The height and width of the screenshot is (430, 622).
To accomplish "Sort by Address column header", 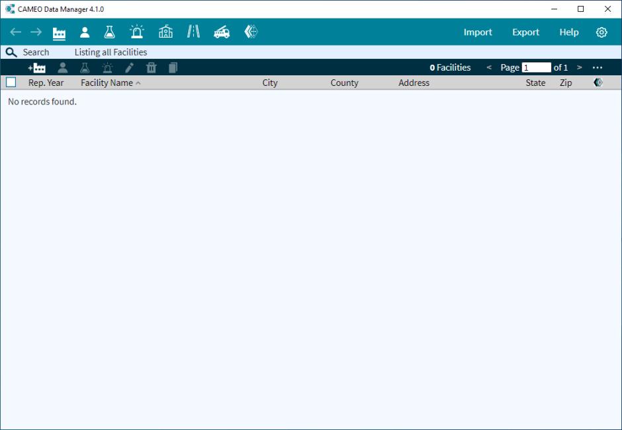I will click(414, 83).
